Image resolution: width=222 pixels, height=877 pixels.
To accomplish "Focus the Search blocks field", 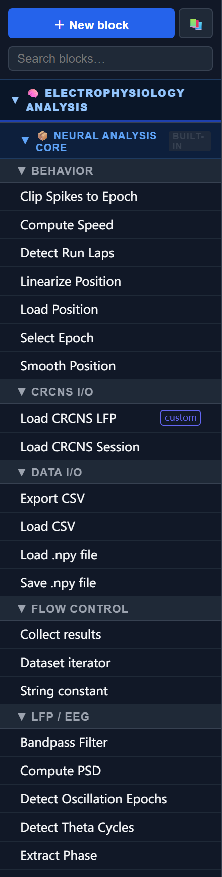I will 110,59.
